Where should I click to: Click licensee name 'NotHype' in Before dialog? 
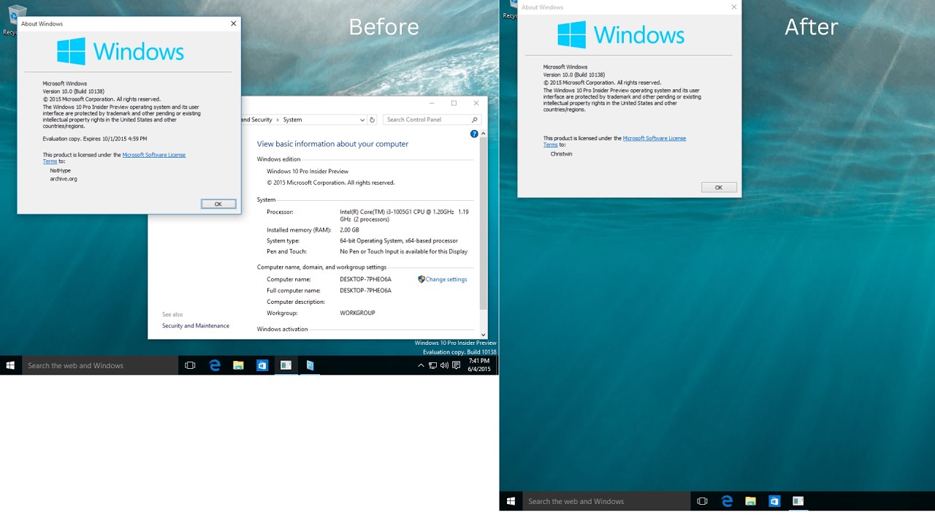[x=61, y=170]
